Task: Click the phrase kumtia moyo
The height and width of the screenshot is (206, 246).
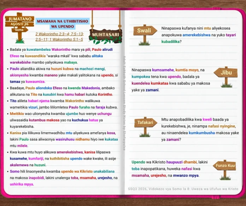Action: (x=187, y=70)
